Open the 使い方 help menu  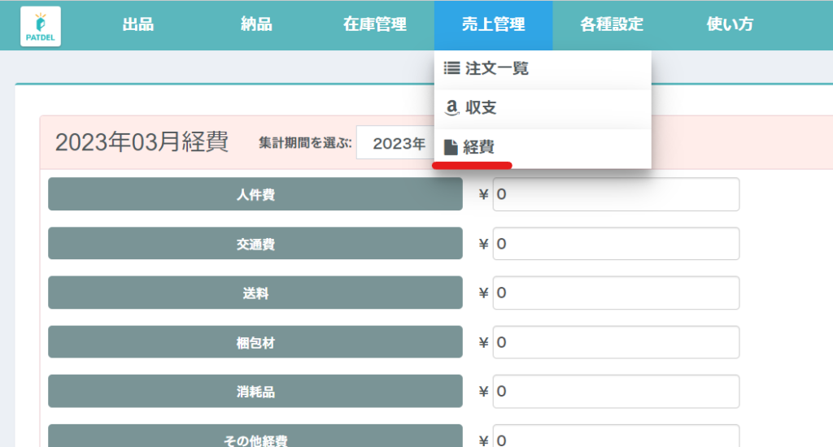tap(730, 24)
